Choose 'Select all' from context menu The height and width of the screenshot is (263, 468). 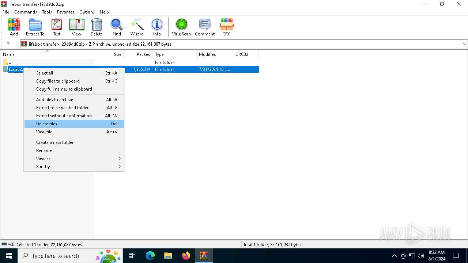pyautogui.click(x=74, y=73)
